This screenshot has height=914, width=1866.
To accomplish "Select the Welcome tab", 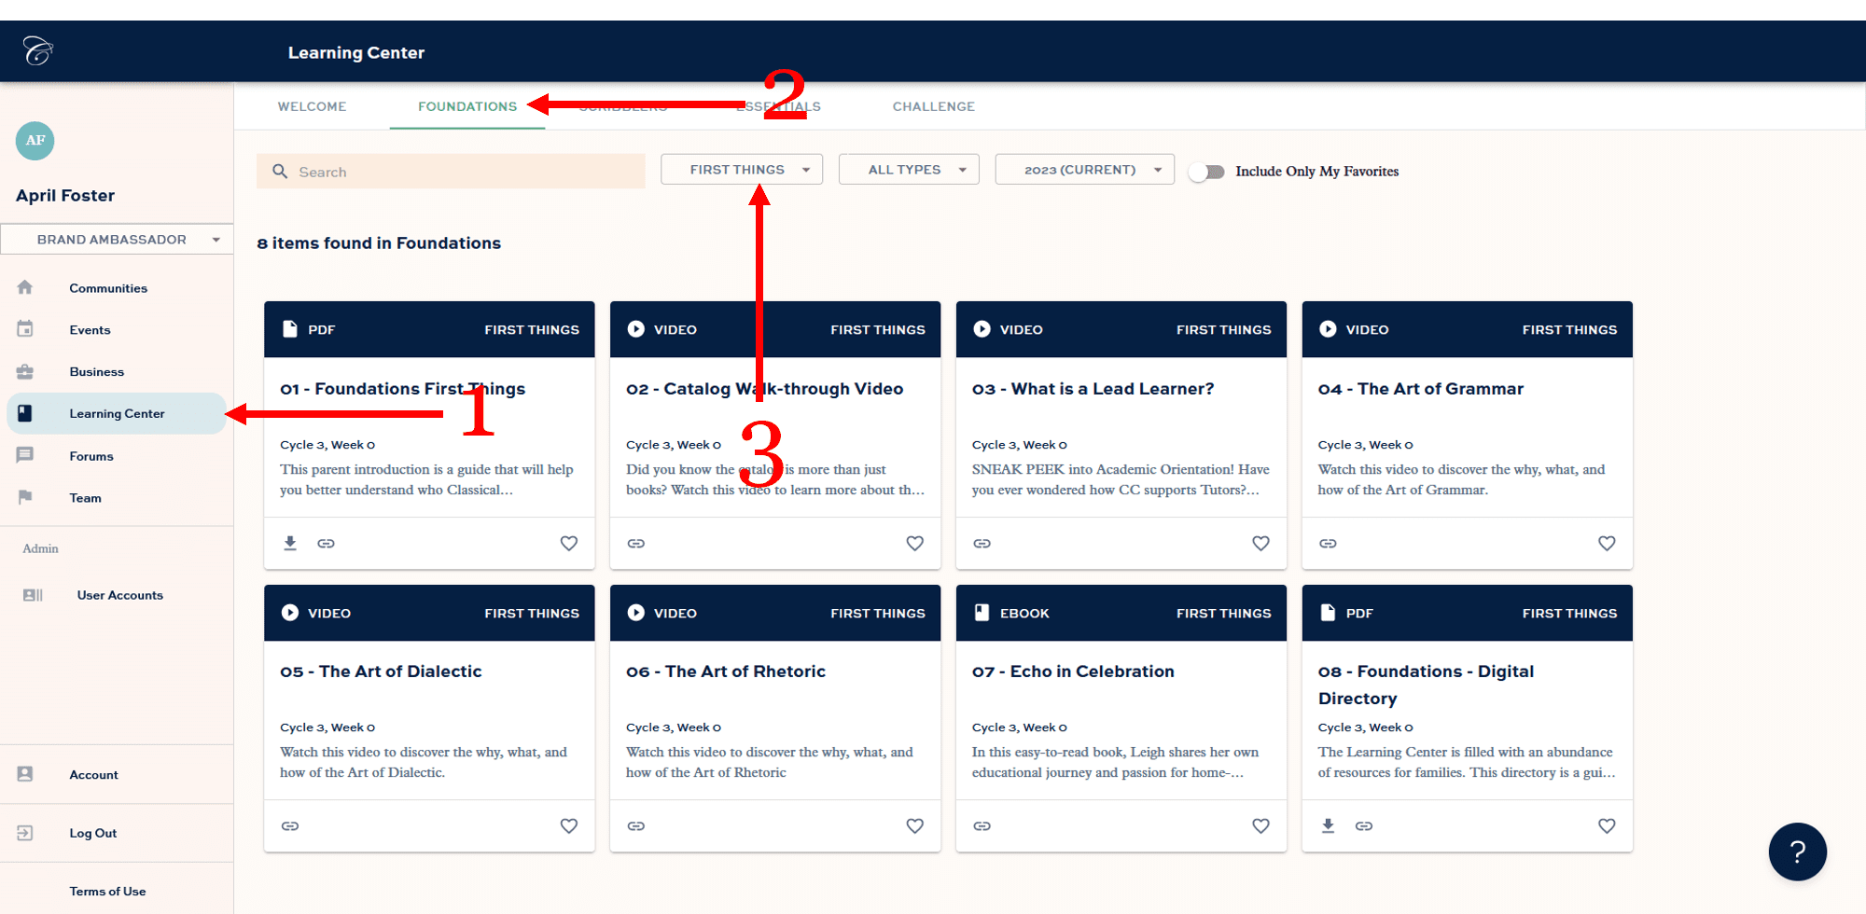I will 312,106.
